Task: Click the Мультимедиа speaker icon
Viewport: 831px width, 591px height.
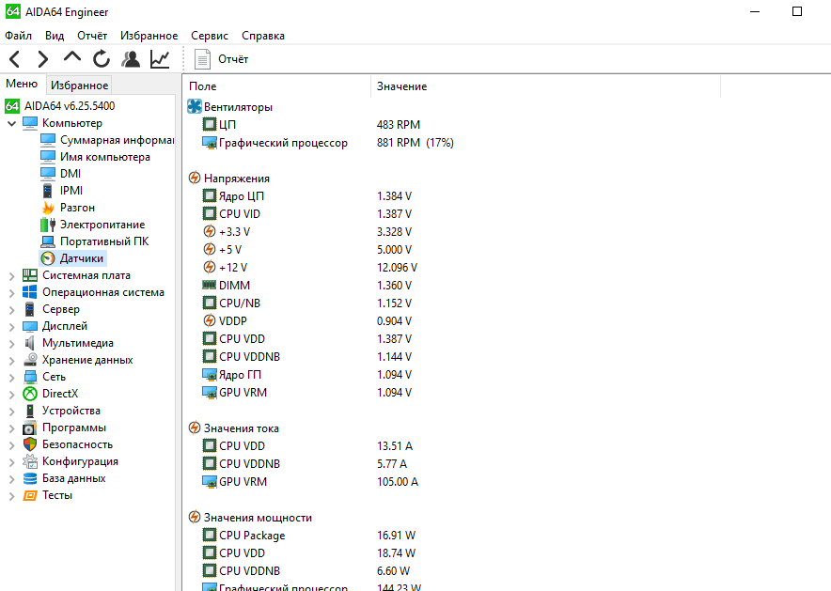Action: pos(30,343)
